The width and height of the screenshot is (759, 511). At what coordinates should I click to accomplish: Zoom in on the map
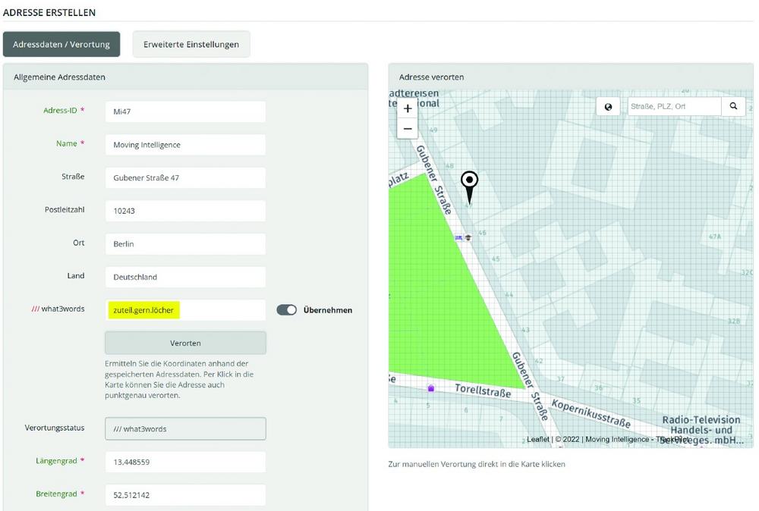click(408, 108)
